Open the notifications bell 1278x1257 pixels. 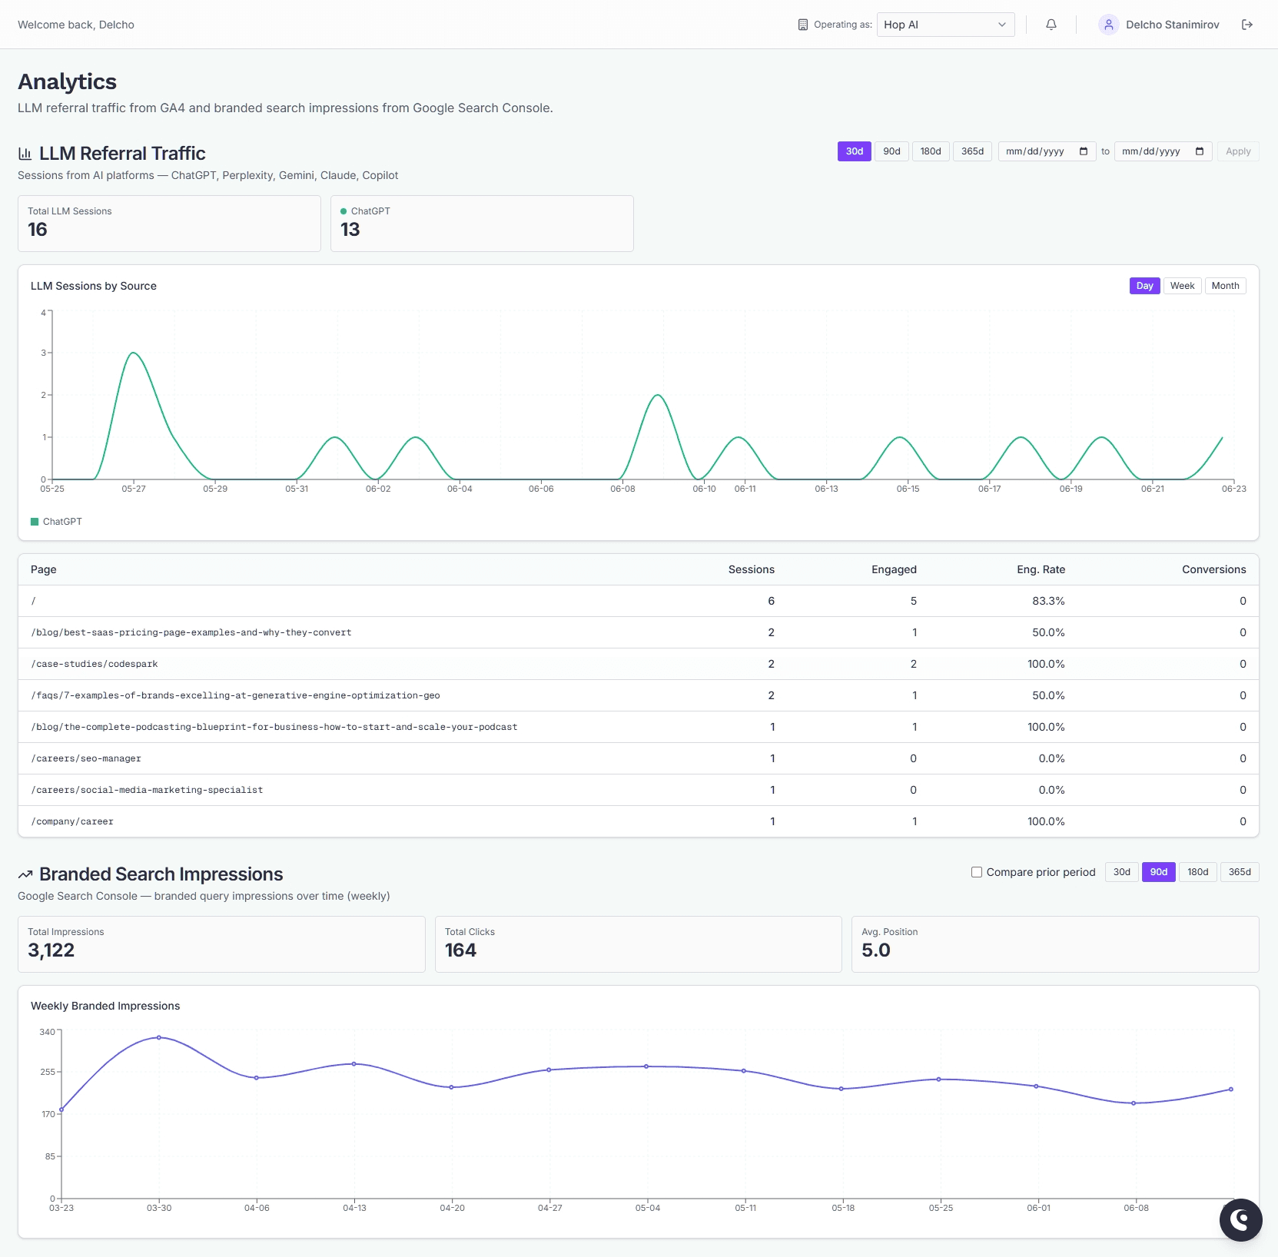(x=1051, y=25)
